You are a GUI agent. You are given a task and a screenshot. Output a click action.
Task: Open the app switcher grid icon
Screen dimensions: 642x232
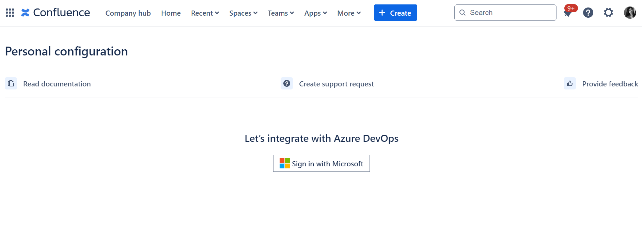[x=10, y=13]
